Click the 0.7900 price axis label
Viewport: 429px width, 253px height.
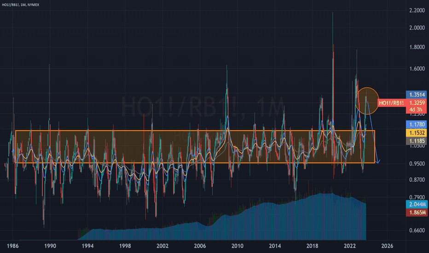(x=417, y=197)
